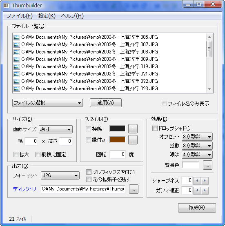Click the Thumbuilder app icon in the title bar
Image resolution: width=225 pixels, height=226 pixels.
[x=6, y=6]
